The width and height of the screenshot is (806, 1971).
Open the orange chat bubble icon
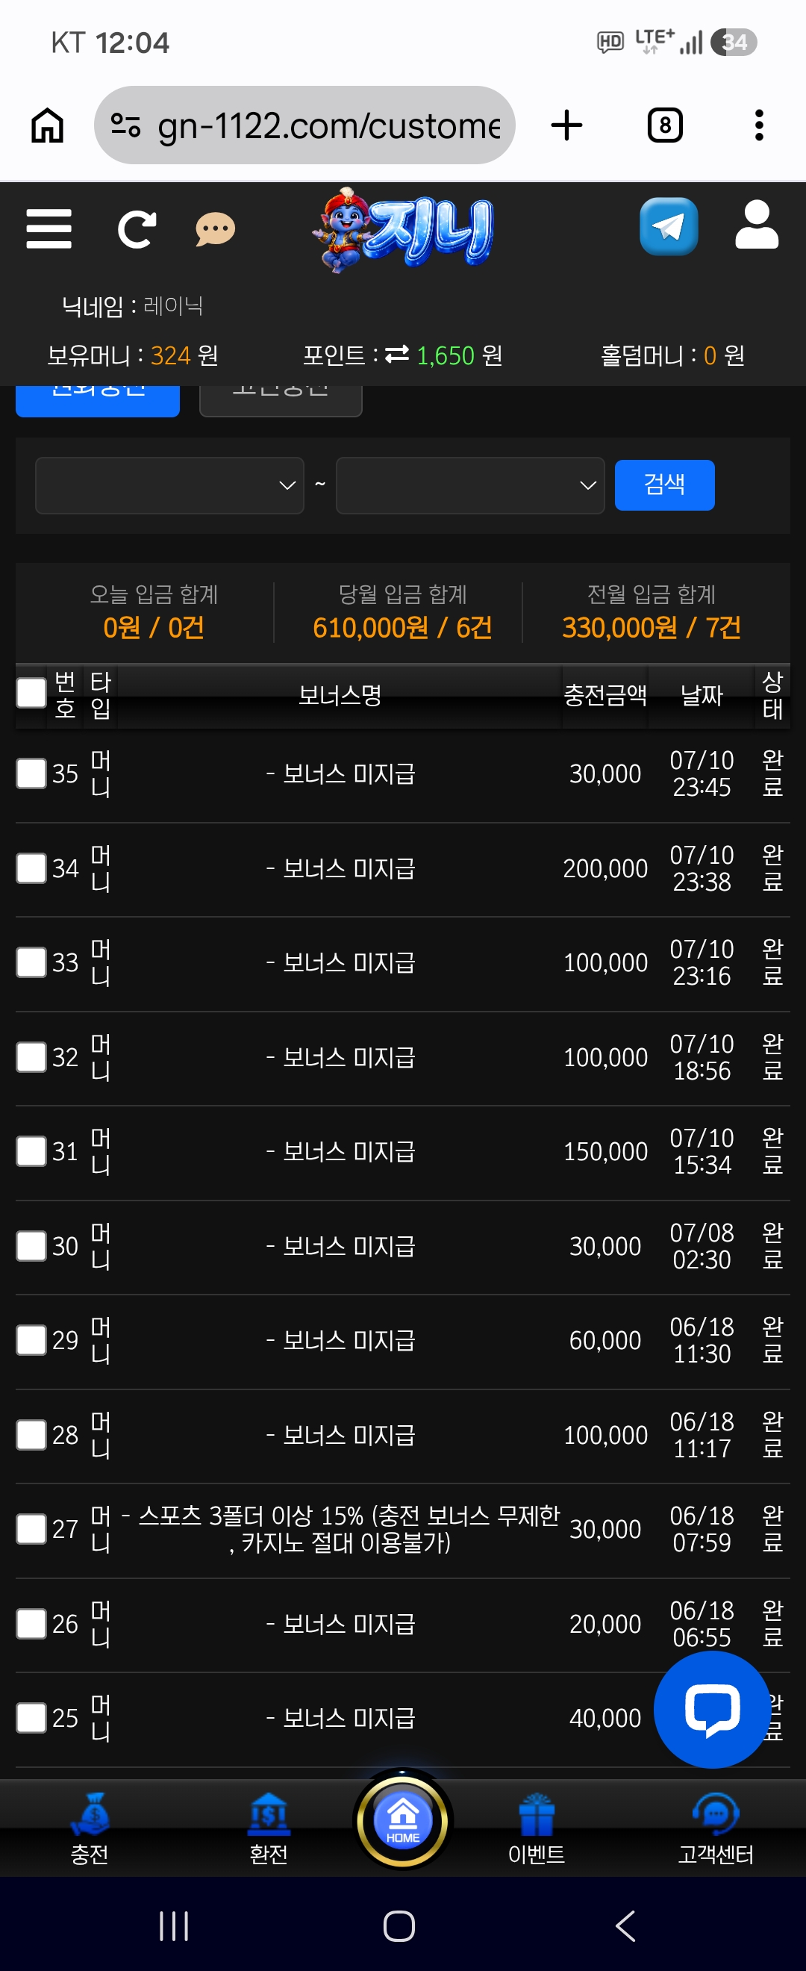(x=216, y=228)
